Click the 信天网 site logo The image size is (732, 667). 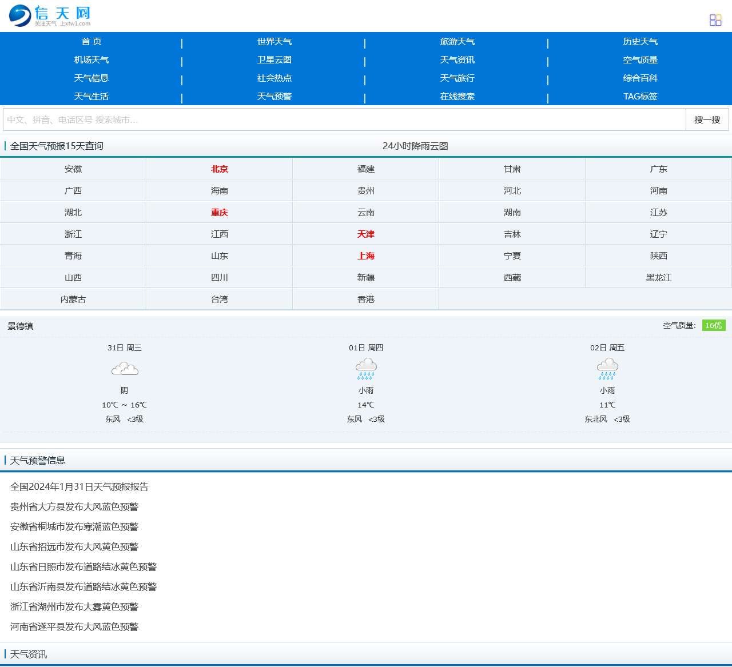50,16
